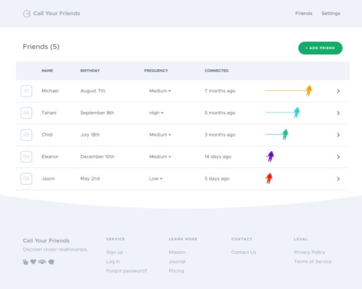Click Chidi's green connection line
Screen dimensions: 362x289
(x=274, y=134)
